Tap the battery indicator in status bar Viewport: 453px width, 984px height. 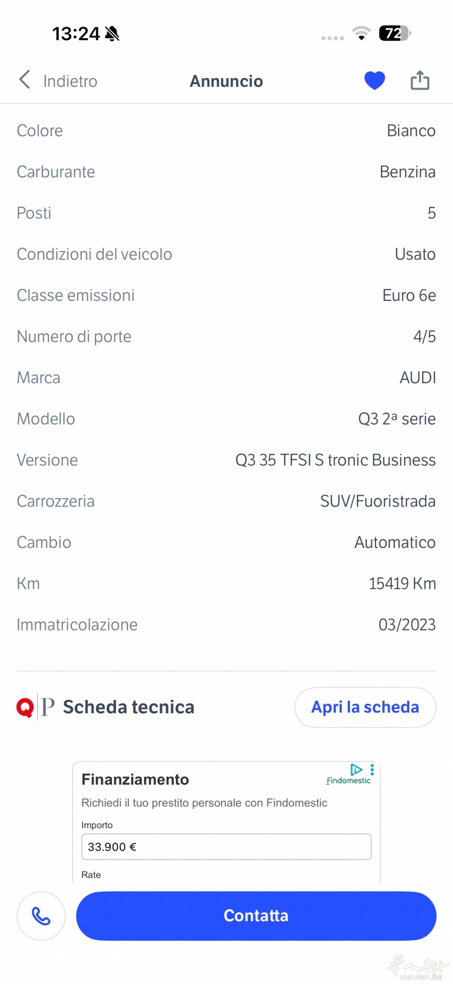tap(395, 33)
